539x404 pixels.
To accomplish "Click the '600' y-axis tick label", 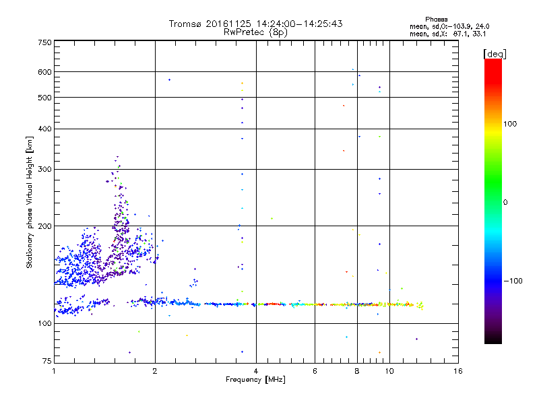I will tap(44, 72).
